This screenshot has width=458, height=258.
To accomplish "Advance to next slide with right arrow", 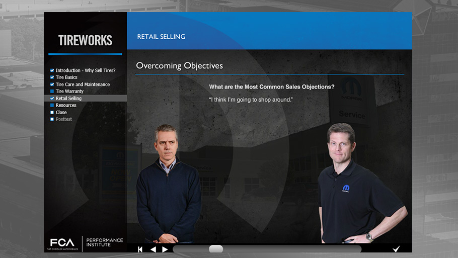I will click(x=165, y=249).
